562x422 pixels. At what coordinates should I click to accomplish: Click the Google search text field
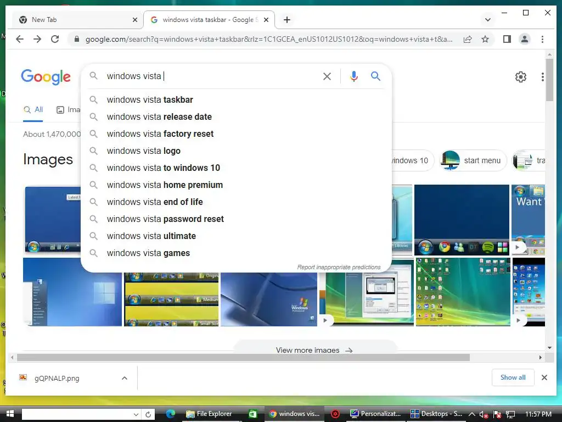coord(211,76)
